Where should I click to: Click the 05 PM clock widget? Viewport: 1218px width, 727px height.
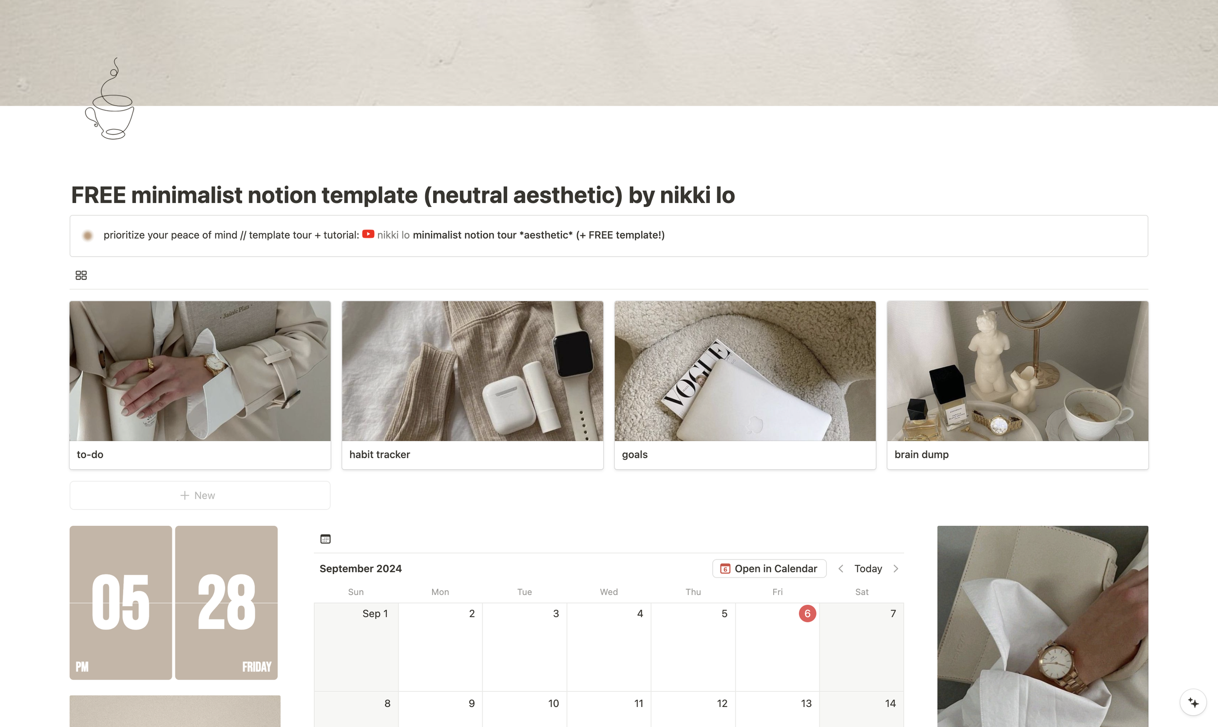120,602
